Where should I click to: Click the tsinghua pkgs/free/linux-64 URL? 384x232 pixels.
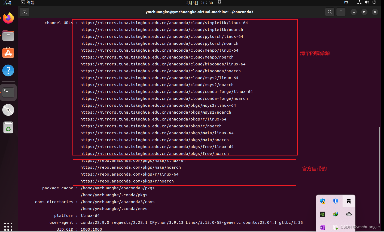pyautogui.click(x=157, y=147)
